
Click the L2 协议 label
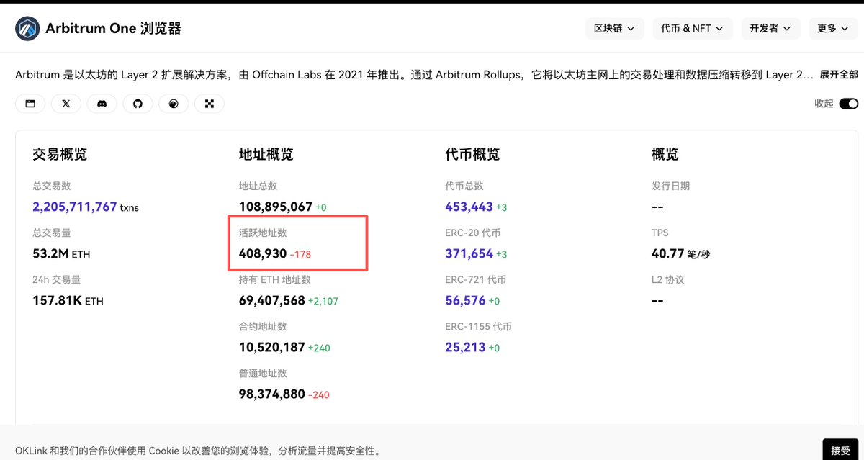point(667,279)
